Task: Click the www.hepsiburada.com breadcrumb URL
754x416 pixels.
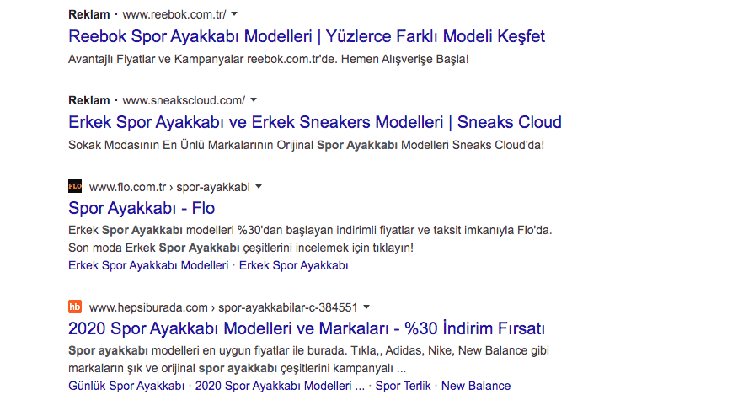Action: tap(223, 307)
